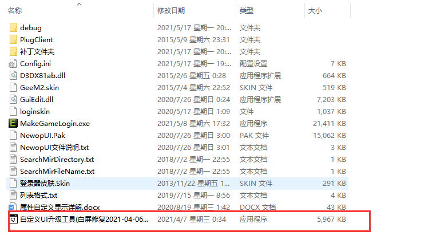Click the date 2020/5/17 星期日 1:09

pyautogui.click(x=193, y=112)
